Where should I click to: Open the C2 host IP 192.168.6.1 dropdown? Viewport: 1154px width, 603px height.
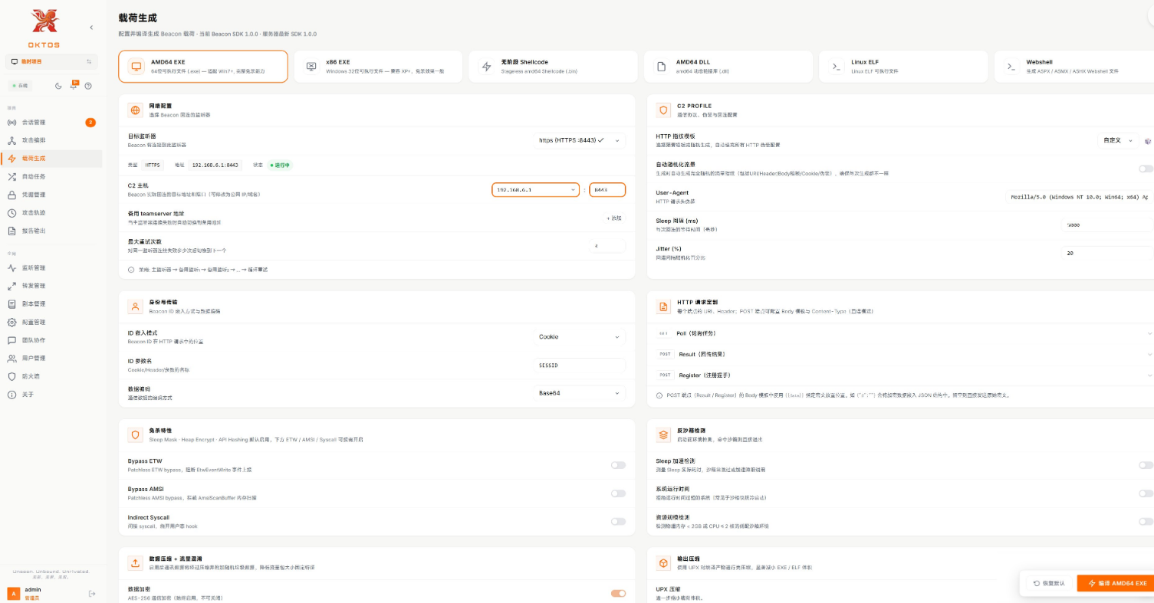pyautogui.click(x=536, y=189)
